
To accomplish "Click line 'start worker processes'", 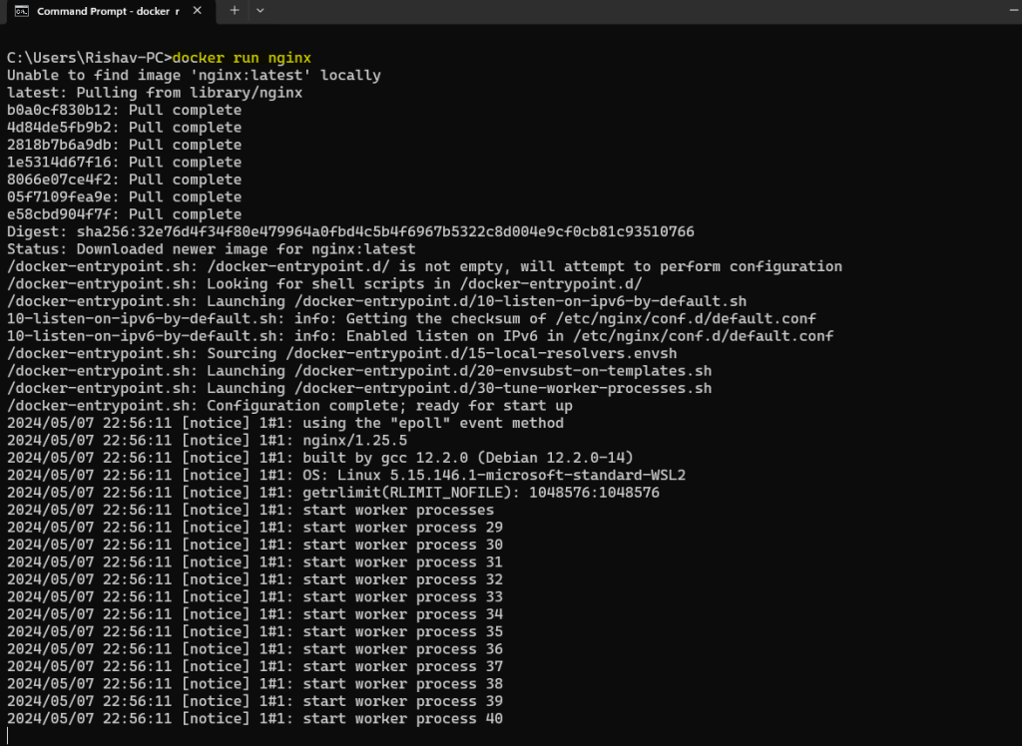I will tap(251, 511).
